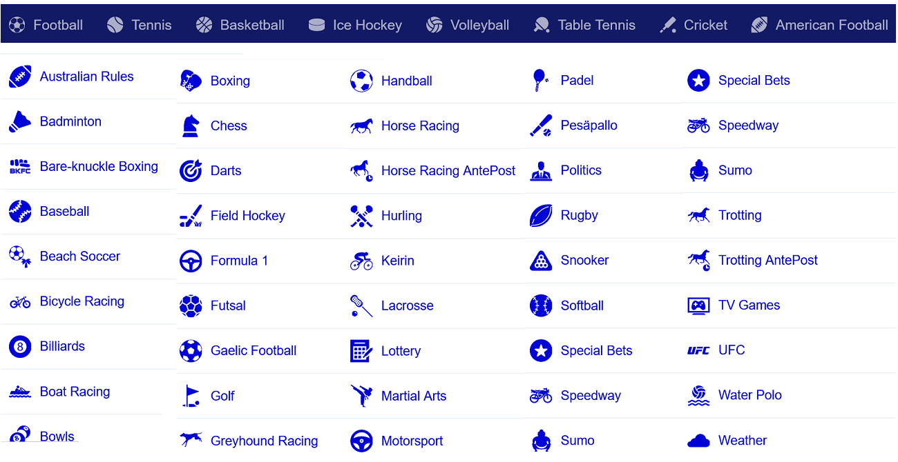The width and height of the screenshot is (898, 462).
Task: Click the Greyhound Racing dog icon
Action: 191,439
